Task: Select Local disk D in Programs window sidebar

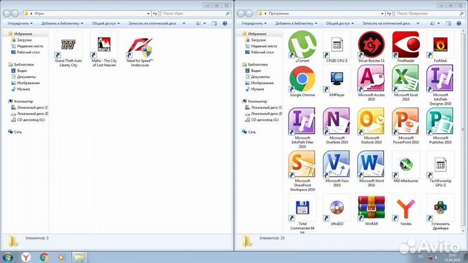Action: (263, 114)
